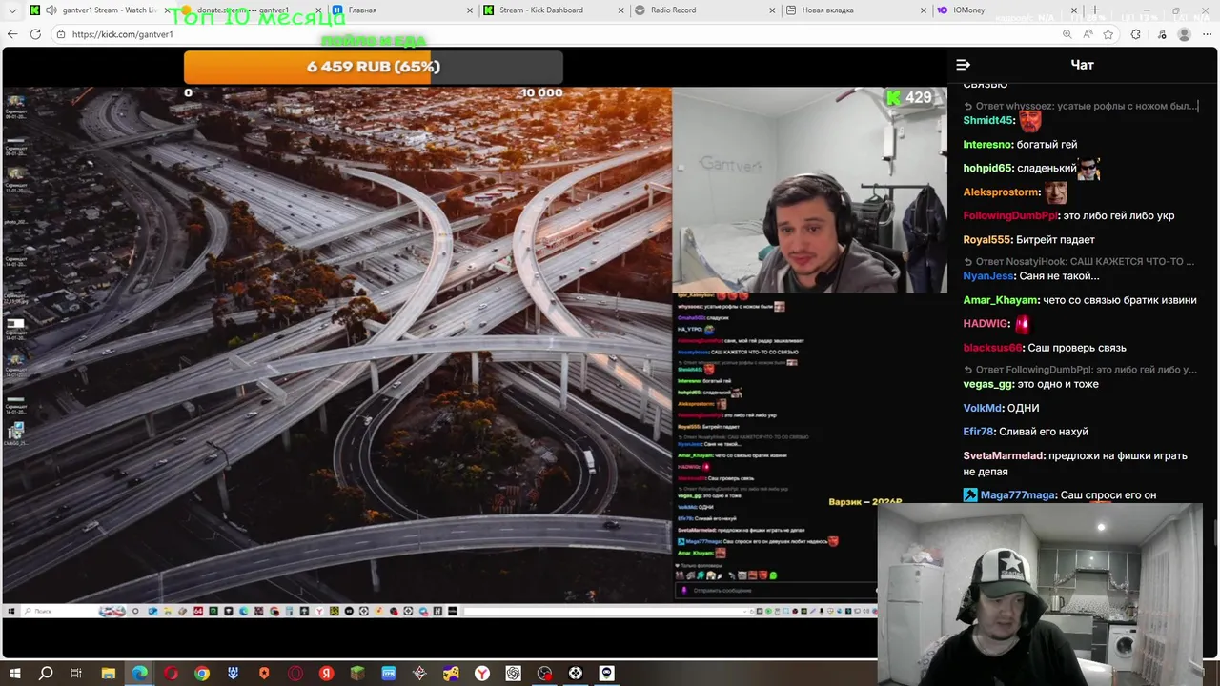Click the donation goal progress bar
1220x686 pixels.
coord(374,67)
